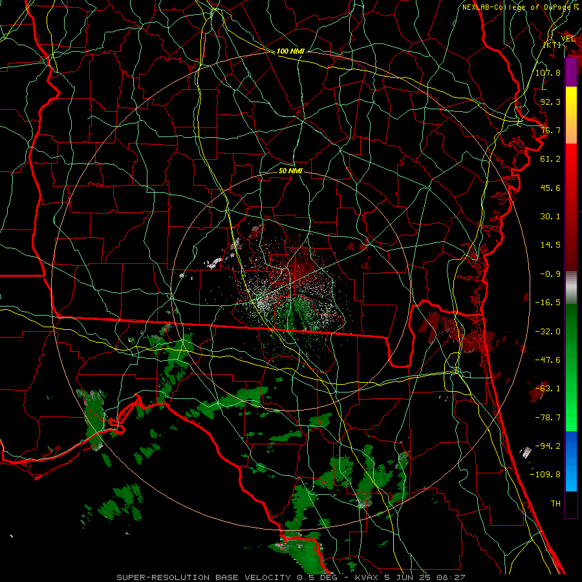This screenshot has height=582, width=582.
Task: Click the Super-Resolution Base Velocity caption
Action: coord(290,577)
